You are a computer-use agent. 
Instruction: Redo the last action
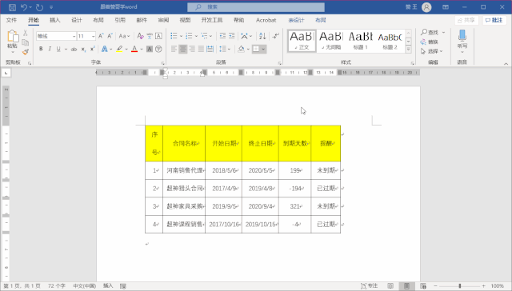[x=39, y=7]
